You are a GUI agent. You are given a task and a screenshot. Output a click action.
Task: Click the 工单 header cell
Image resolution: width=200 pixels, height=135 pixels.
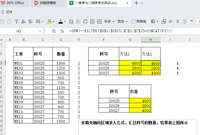23,54
